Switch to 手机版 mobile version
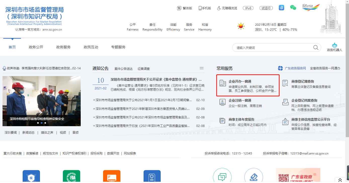The image size is (349, 183). click(x=205, y=8)
